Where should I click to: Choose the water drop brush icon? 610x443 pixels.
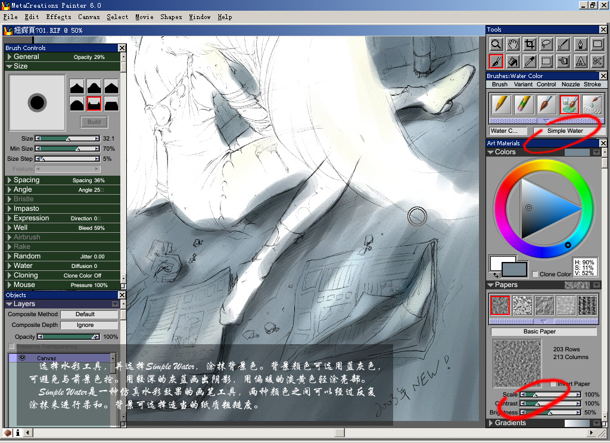pos(592,104)
